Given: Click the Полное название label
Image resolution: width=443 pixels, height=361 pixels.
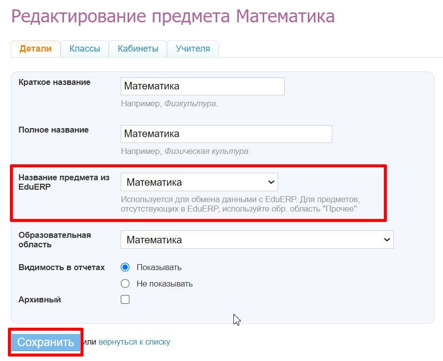Looking at the screenshot, I should 54,130.
